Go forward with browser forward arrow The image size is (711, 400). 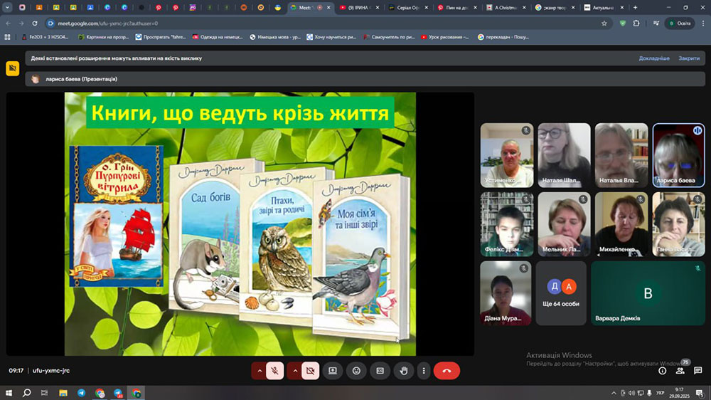tap(21, 23)
